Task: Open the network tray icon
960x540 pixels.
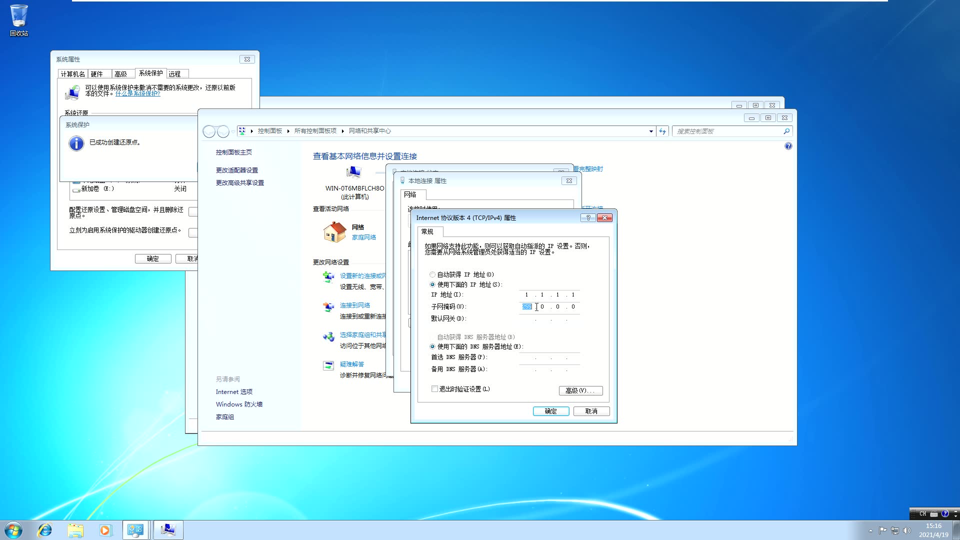Action: (x=894, y=530)
